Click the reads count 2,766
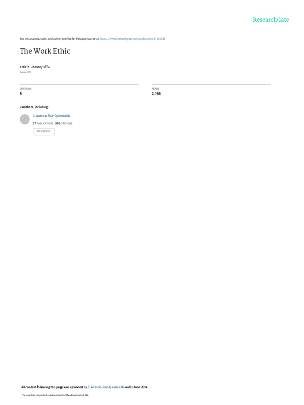Image resolution: width=304 pixels, height=405 pixels. tap(156, 94)
